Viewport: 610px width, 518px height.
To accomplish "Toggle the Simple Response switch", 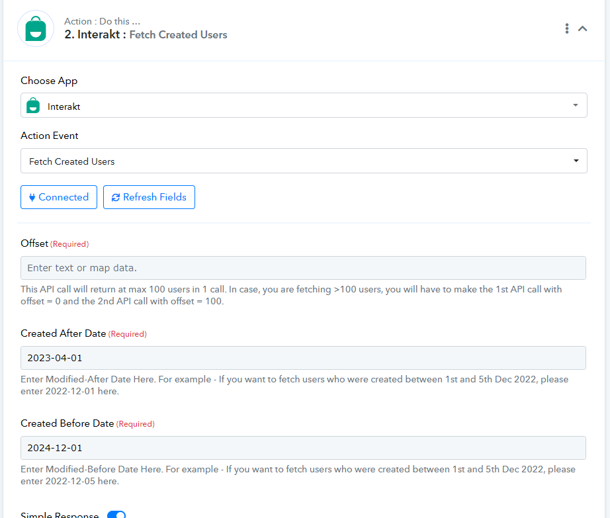I will tap(116, 515).
